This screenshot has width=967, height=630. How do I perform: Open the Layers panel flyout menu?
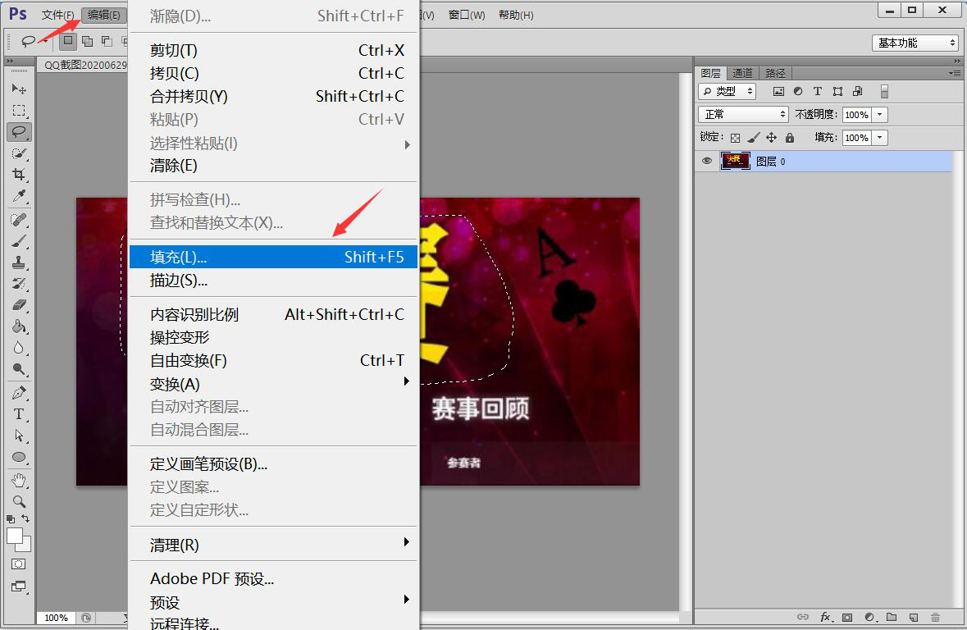click(x=955, y=73)
